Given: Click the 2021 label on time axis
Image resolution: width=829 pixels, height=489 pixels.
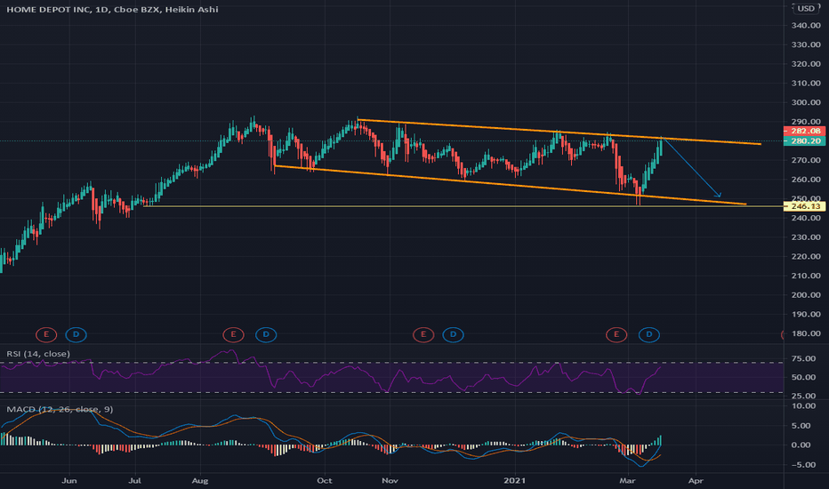Looking at the screenshot, I should [x=514, y=480].
